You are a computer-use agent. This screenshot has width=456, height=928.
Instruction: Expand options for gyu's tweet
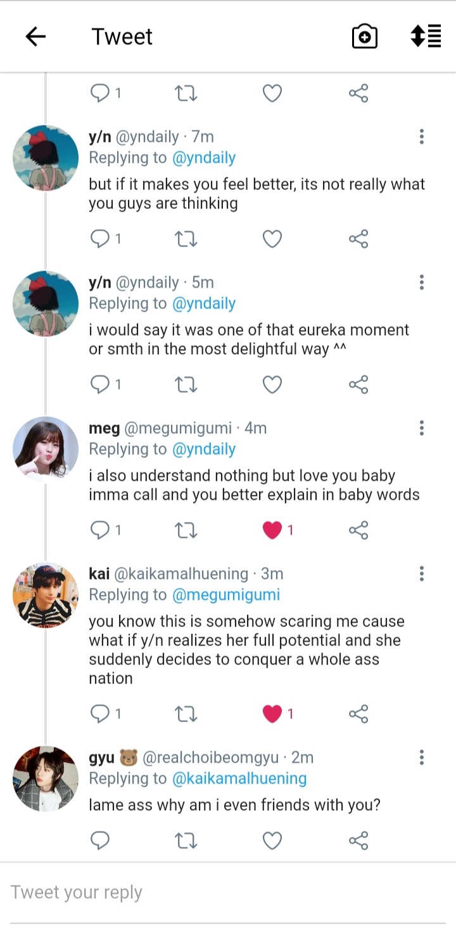click(422, 758)
